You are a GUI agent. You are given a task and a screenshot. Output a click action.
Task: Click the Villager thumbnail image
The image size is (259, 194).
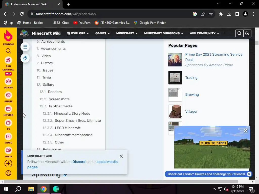[175, 111]
